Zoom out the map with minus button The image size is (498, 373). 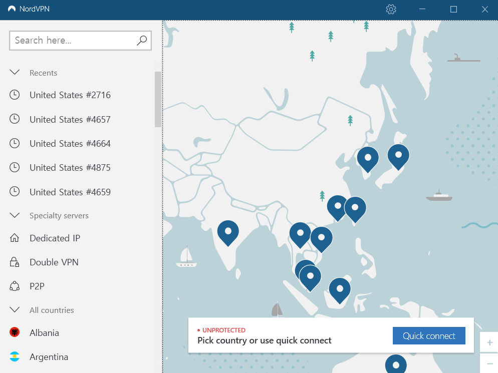point(489,363)
